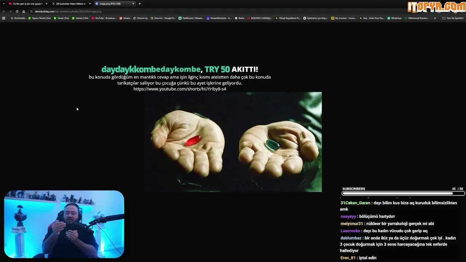Click chat username dablumbaz
Image resolution: width=466 pixels, height=262 pixels.
[x=351, y=238]
